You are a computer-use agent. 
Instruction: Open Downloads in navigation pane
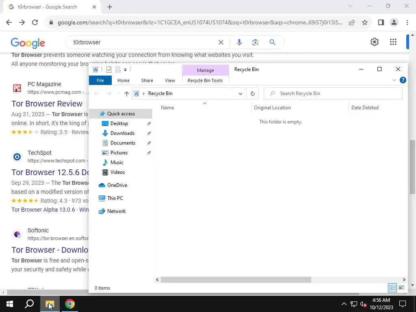click(122, 133)
